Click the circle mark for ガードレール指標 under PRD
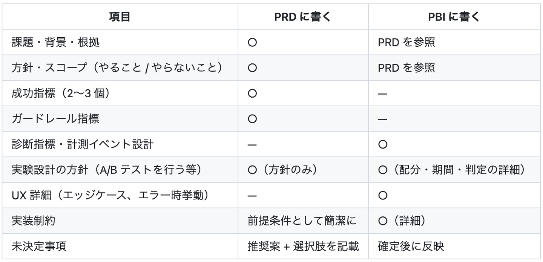The height and width of the screenshot is (262, 543). point(252,119)
